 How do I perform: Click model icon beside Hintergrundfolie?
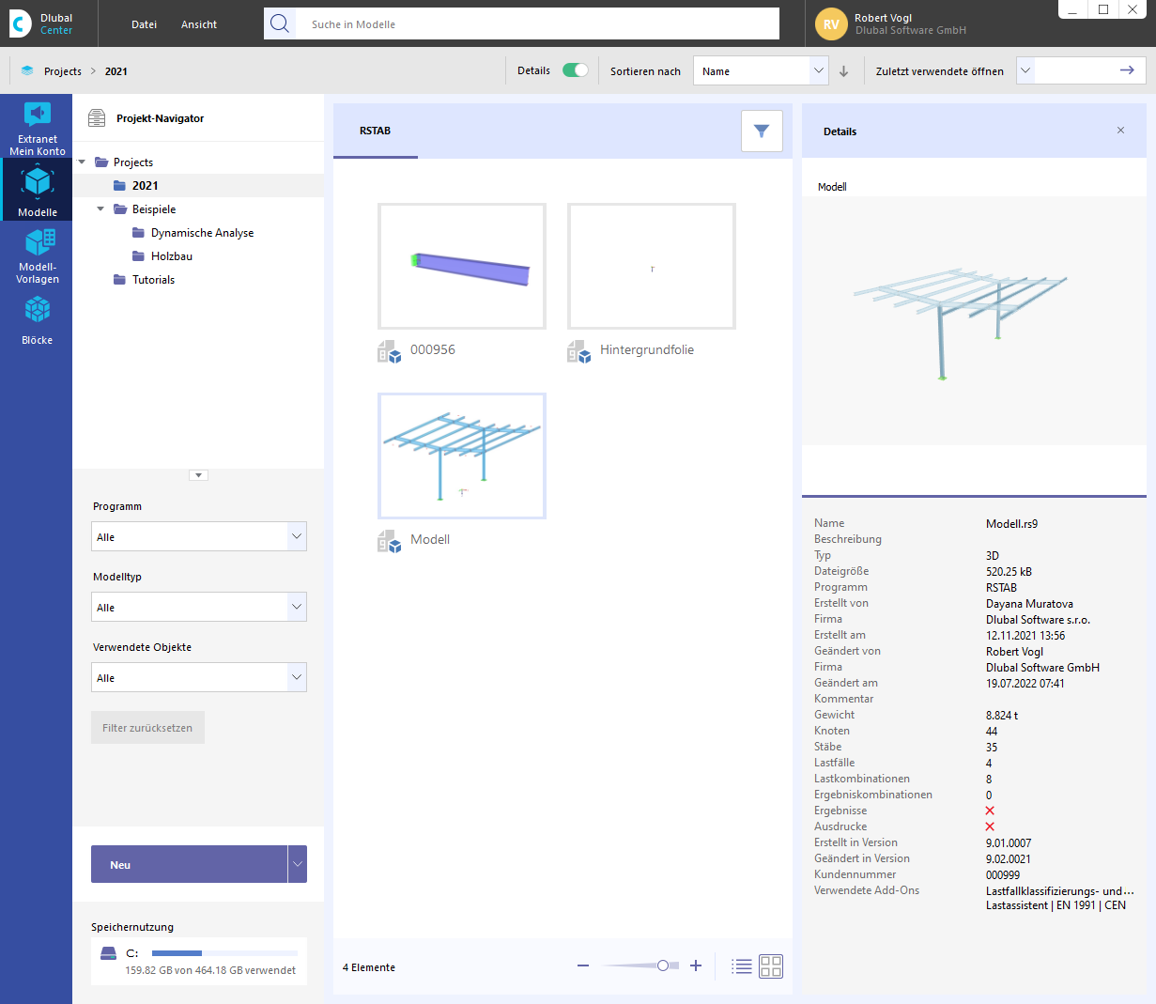click(579, 351)
